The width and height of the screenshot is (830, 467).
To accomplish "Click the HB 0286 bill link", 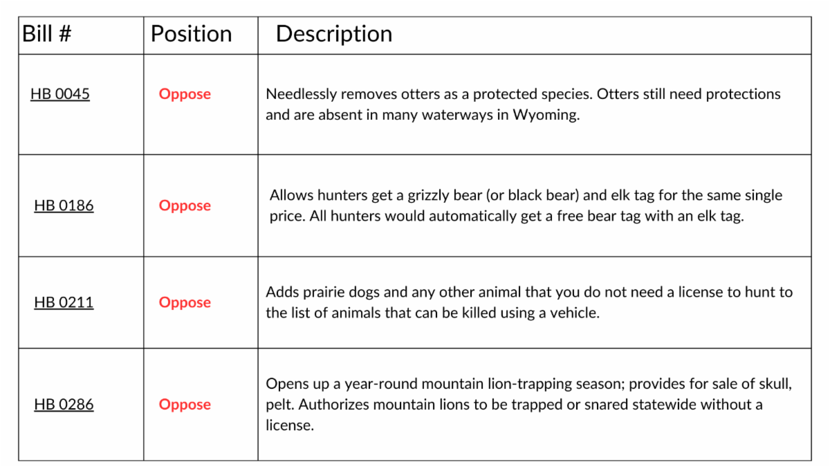I will [64, 405].
